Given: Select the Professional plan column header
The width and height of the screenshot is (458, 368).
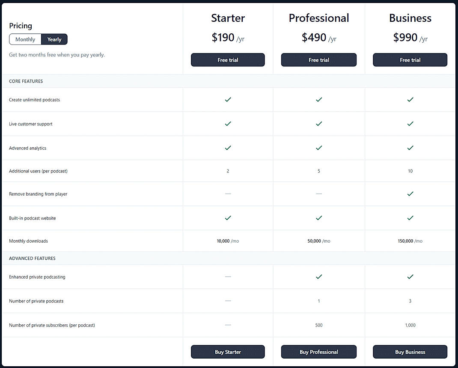Looking at the screenshot, I should click(x=318, y=18).
